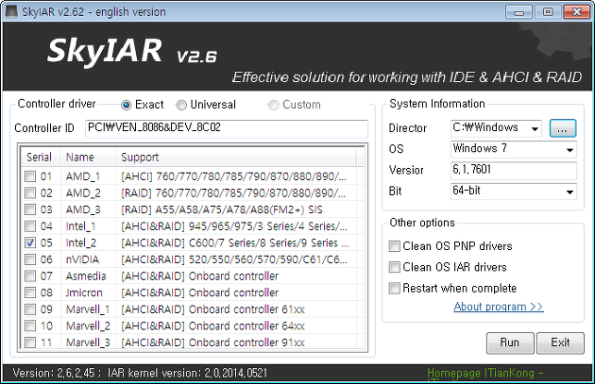Sort list by Name column header
The width and height of the screenshot is (595, 384).
pos(88,158)
